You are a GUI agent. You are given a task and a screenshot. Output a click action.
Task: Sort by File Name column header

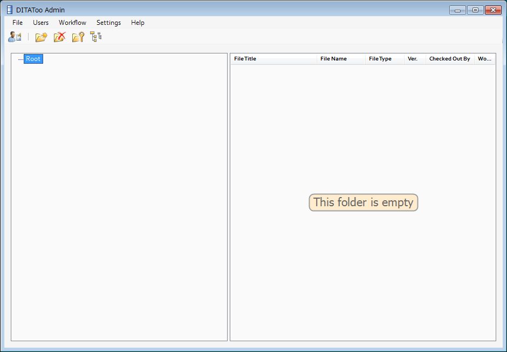coord(341,59)
